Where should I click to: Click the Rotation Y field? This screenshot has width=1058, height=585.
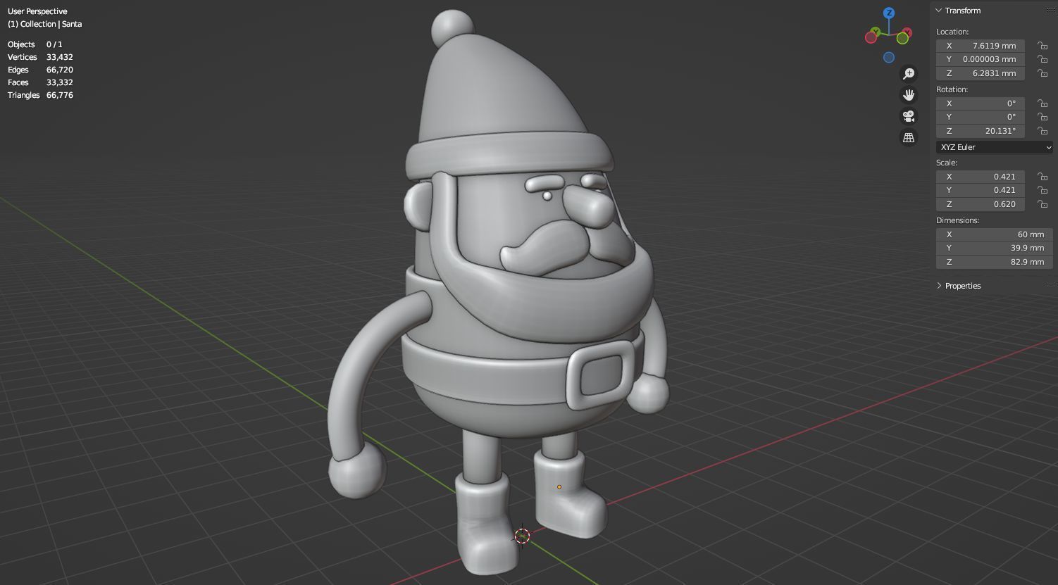[981, 117]
